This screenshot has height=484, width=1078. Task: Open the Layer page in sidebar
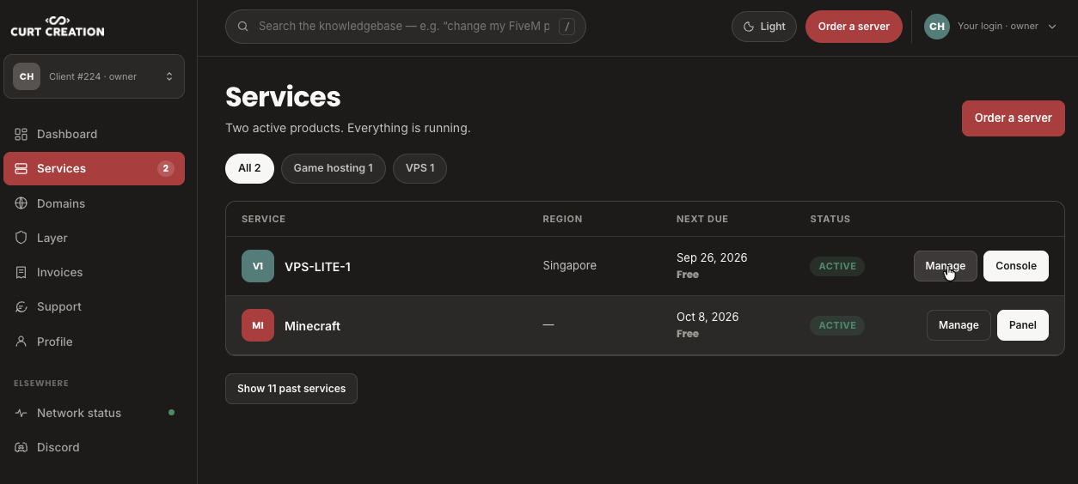(x=94, y=238)
